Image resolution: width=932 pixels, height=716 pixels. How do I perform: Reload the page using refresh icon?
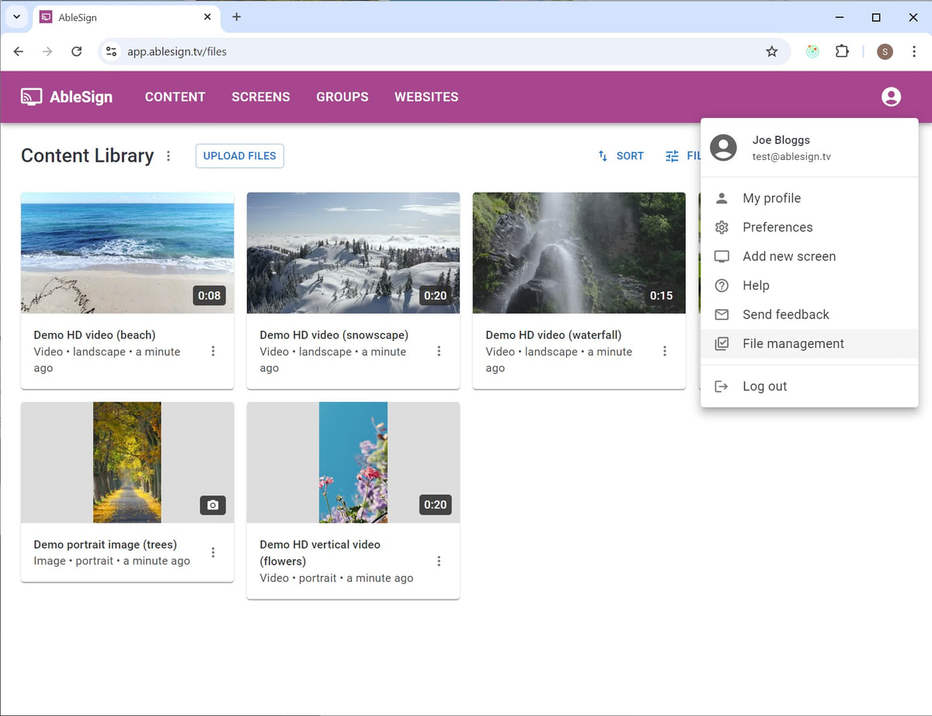coord(76,51)
